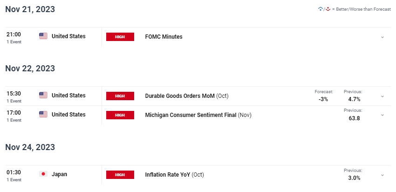Click the HIGH badge for Japan inflation
This screenshot has width=396, height=192.
(120, 175)
